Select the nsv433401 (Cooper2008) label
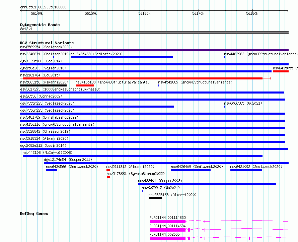This screenshot has height=242, width=298. click(x=160, y=181)
